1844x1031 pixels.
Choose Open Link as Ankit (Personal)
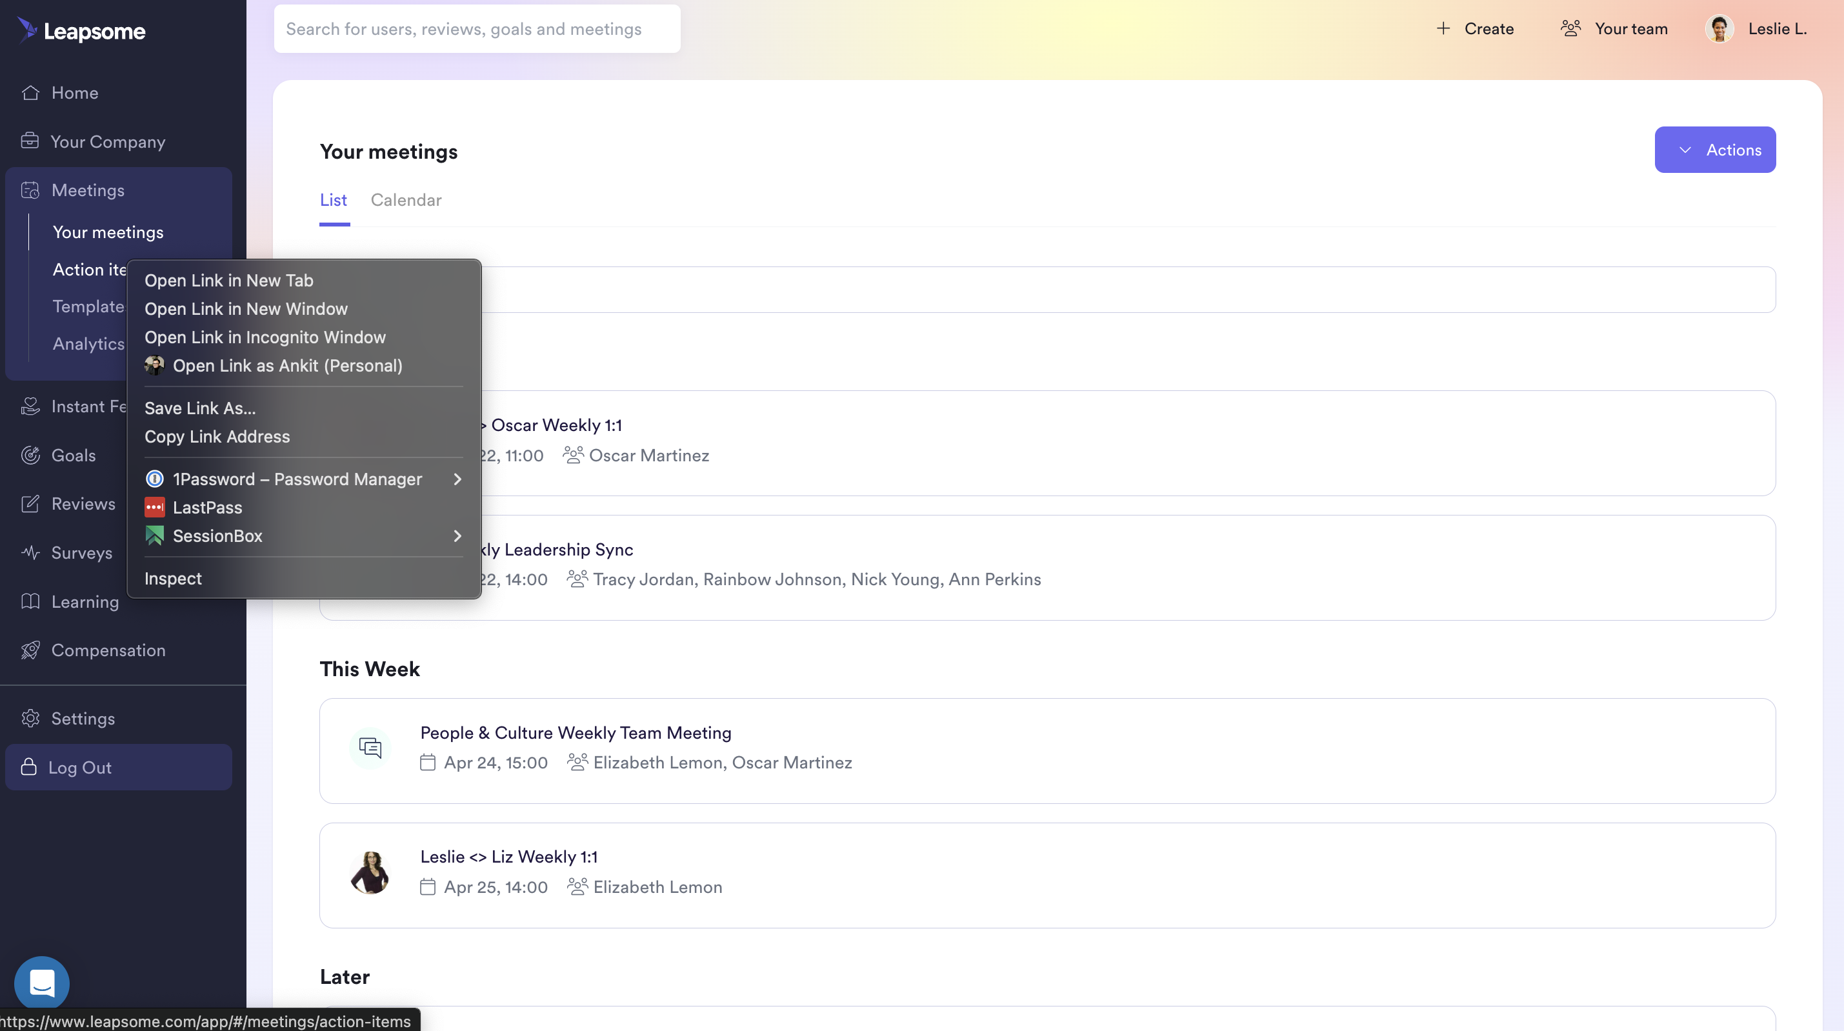click(x=303, y=365)
